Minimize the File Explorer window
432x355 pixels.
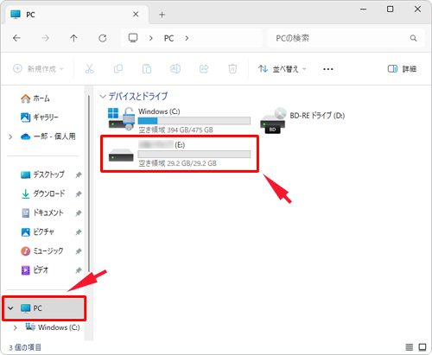tap(364, 10)
